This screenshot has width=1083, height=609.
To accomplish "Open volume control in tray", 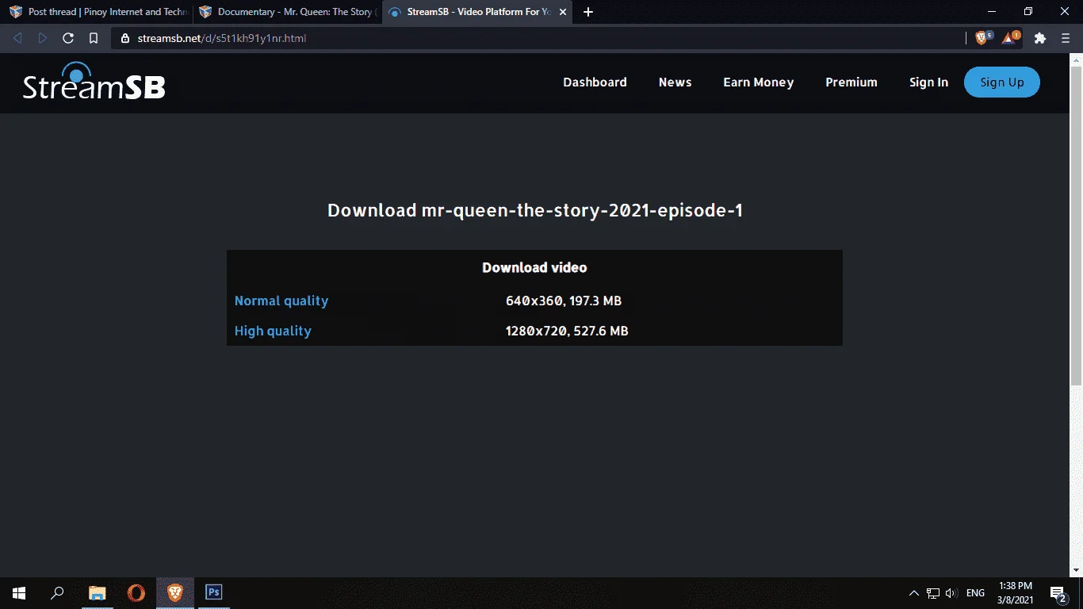I will [x=951, y=593].
